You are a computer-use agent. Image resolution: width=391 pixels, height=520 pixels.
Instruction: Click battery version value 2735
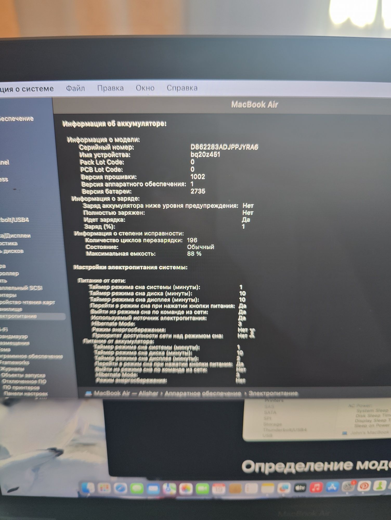[x=198, y=191]
